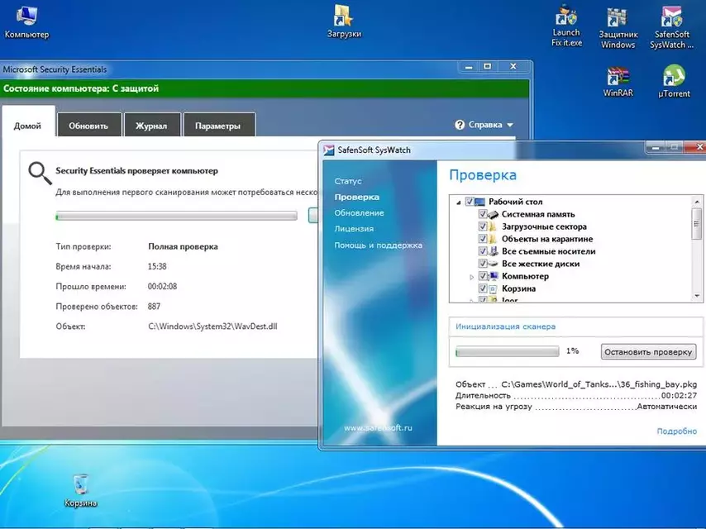Viewport: 706px width, 529px height.
Task: Click the Системная память tree label
Action: click(x=538, y=214)
